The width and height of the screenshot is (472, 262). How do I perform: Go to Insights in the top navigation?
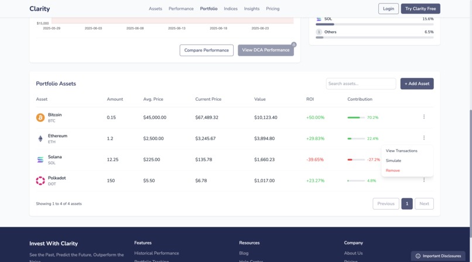[252, 9]
